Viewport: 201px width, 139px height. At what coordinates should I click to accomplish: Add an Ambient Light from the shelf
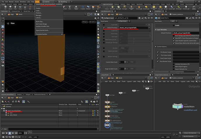point(186,8)
